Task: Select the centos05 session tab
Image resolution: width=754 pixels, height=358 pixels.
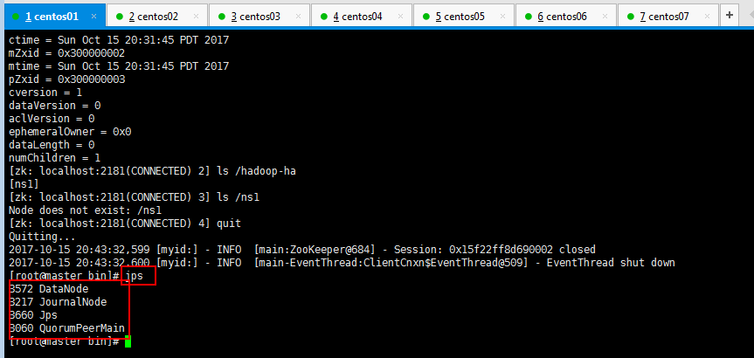Action: (460, 16)
